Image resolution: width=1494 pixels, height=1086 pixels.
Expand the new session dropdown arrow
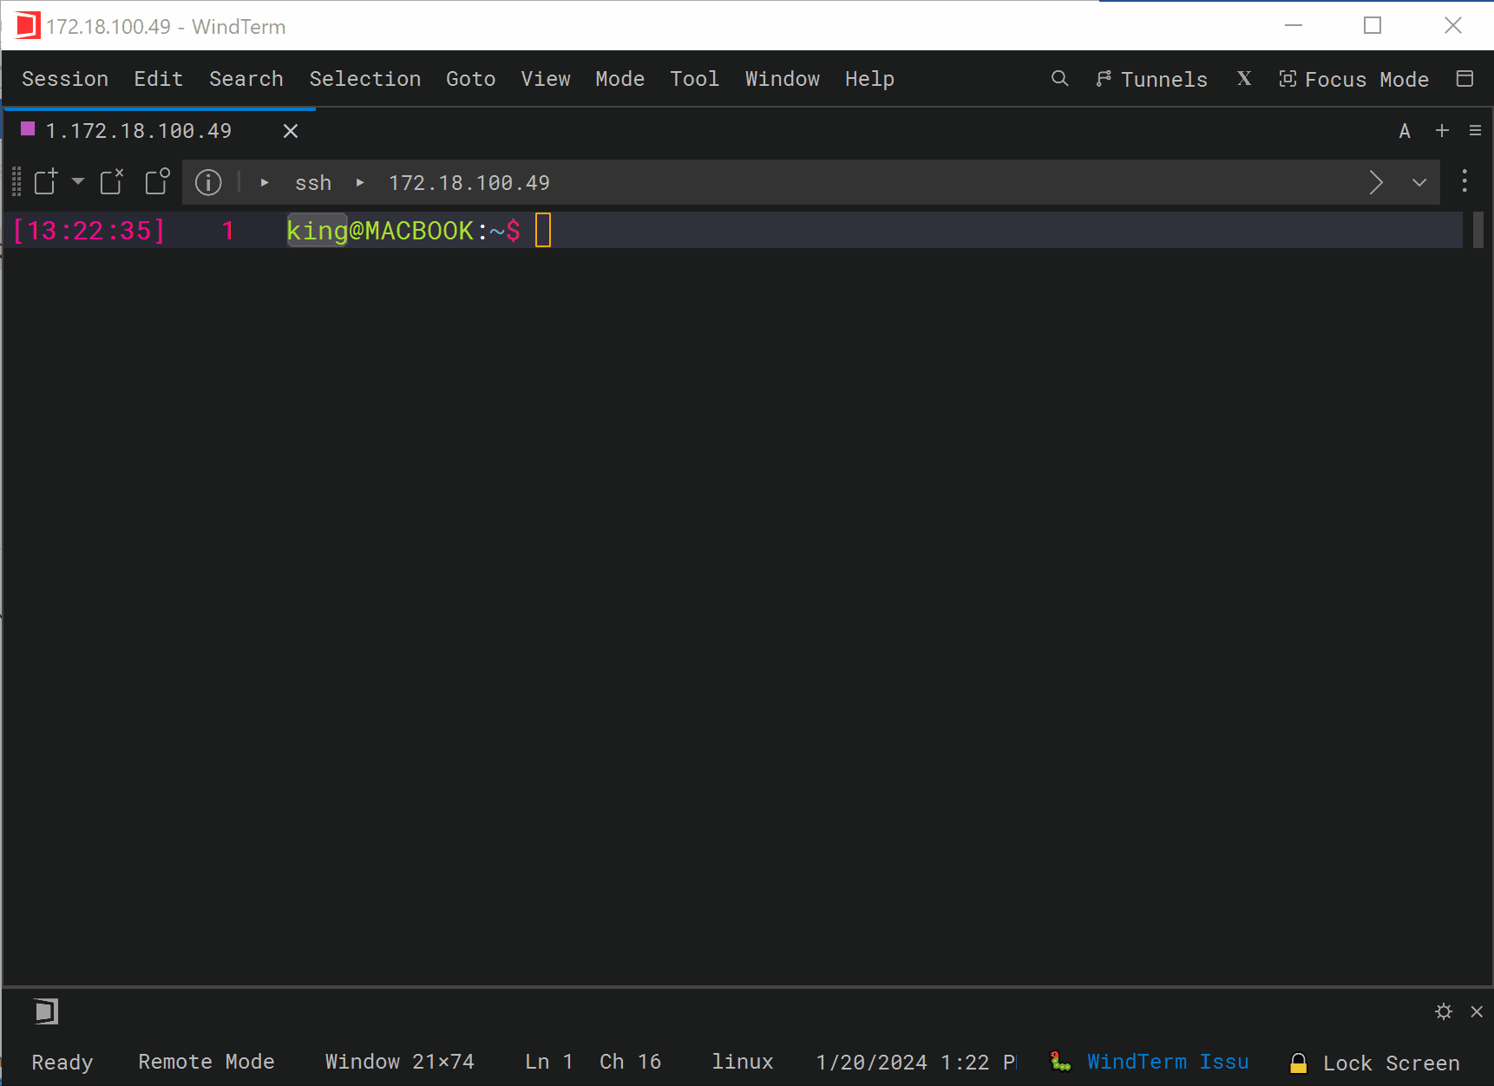(x=78, y=182)
